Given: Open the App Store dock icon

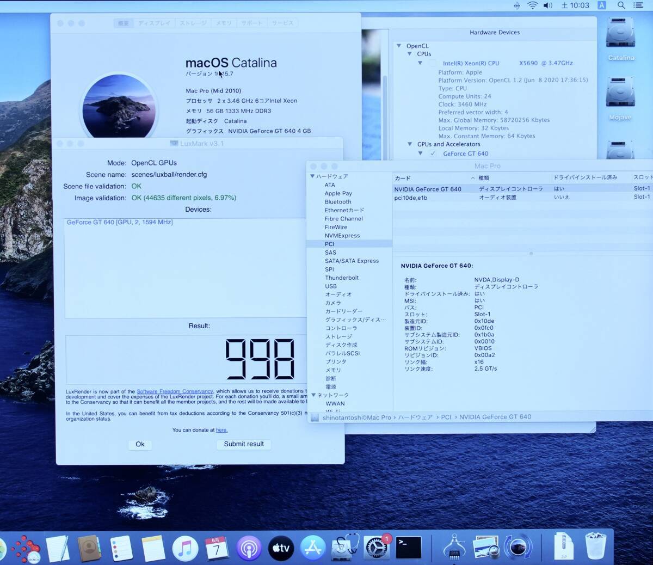Looking at the screenshot, I should point(312,548).
